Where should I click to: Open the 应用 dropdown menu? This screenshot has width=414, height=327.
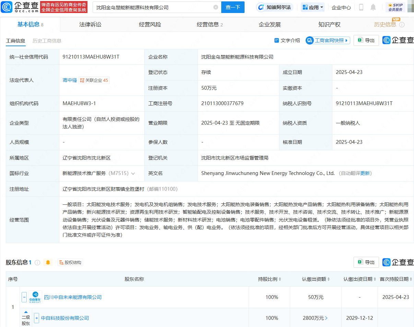(313, 7)
